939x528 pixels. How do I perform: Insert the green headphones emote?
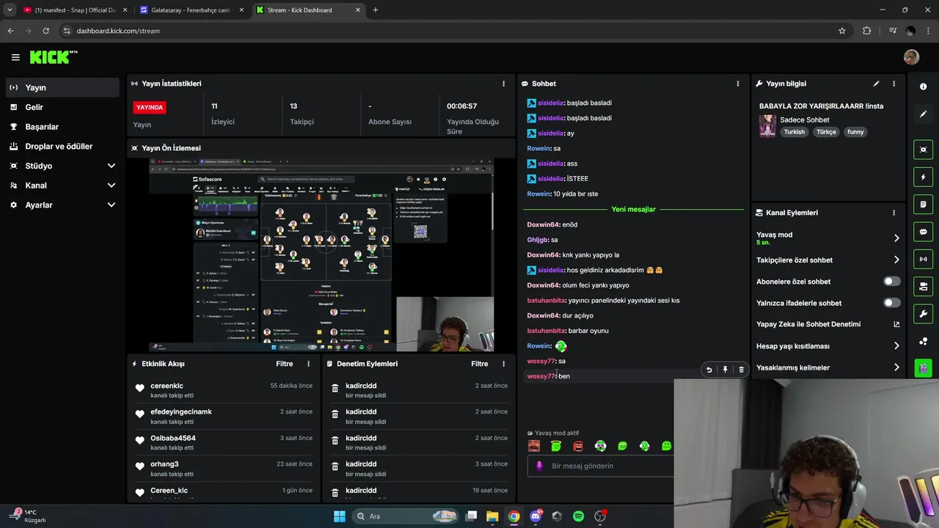tap(600, 446)
